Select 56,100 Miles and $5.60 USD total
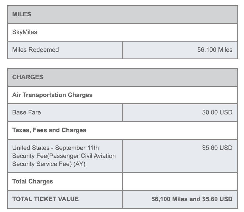Image resolution: width=244 pixels, height=212 pixels. [192, 199]
